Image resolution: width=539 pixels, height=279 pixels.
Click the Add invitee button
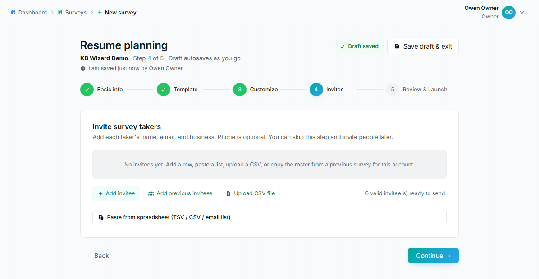tap(116, 193)
